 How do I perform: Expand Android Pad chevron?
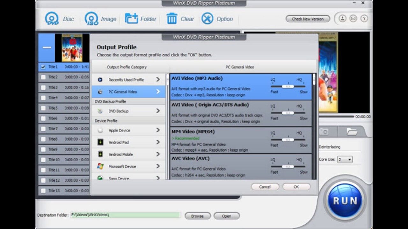(x=158, y=142)
